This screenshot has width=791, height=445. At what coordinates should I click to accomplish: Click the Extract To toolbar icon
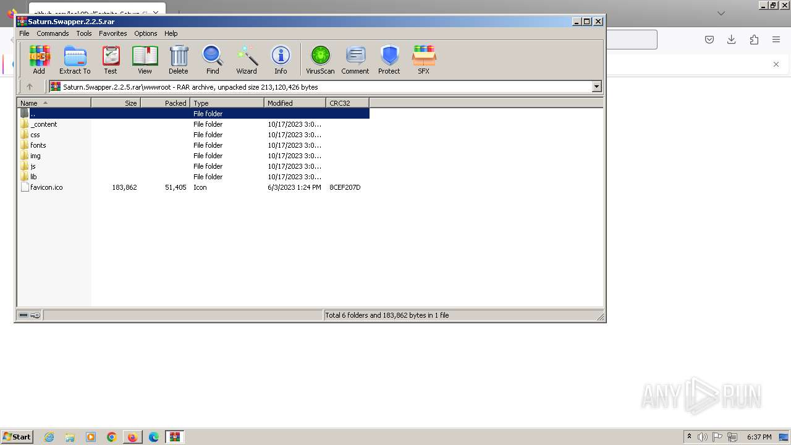point(75,60)
